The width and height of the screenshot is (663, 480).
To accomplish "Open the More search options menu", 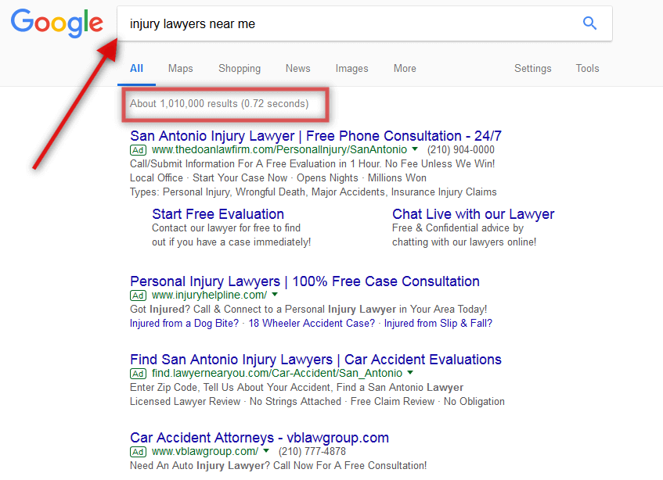I will pos(404,68).
